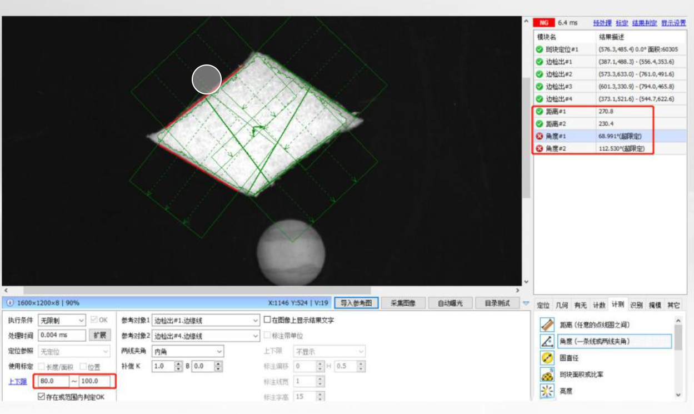This screenshot has width=694, height=414.
Task: Select the 角度 angle measurement tool icon
Action: pyautogui.click(x=547, y=341)
